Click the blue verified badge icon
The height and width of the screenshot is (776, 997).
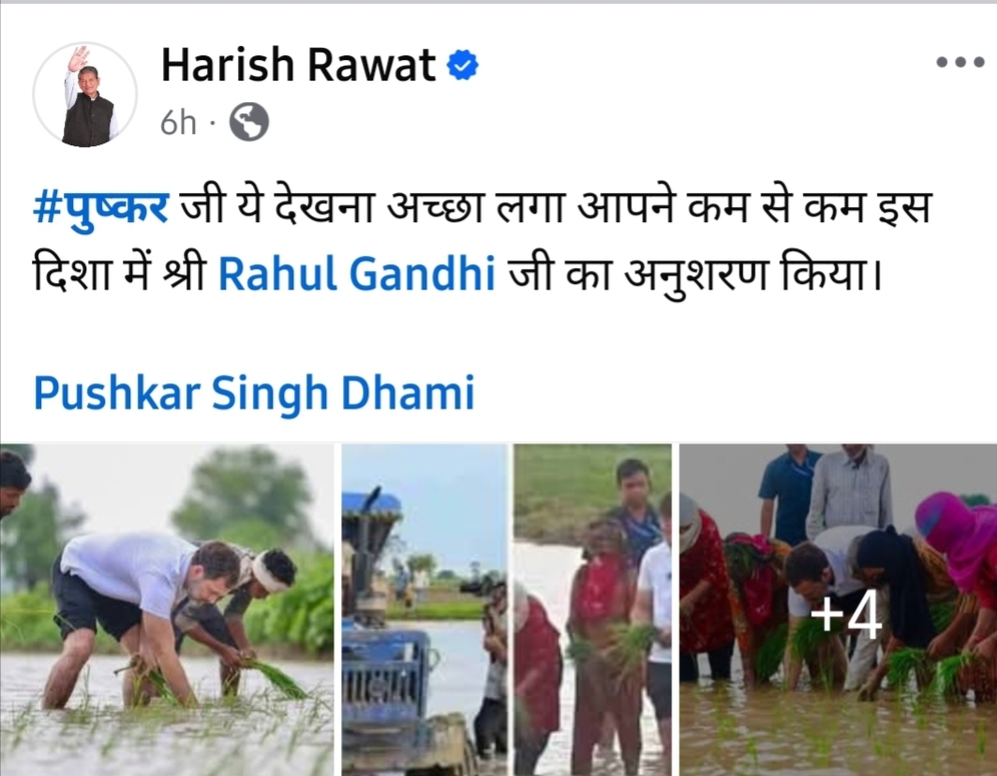(x=462, y=65)
